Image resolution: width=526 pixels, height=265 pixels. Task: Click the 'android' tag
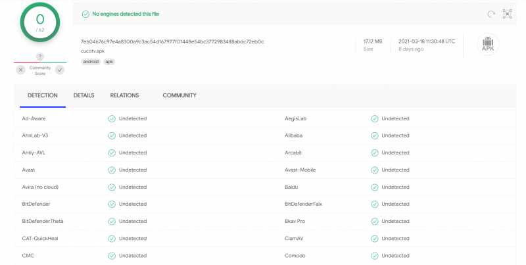tap(91, 62)
